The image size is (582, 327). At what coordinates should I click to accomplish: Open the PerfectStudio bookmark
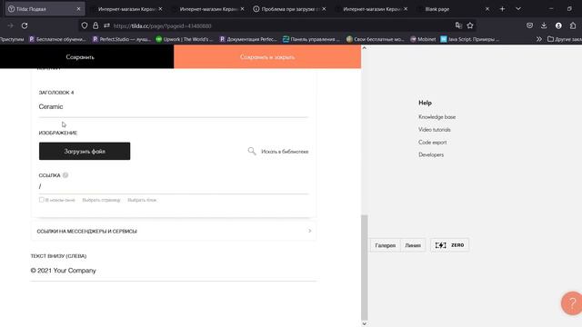121,39
